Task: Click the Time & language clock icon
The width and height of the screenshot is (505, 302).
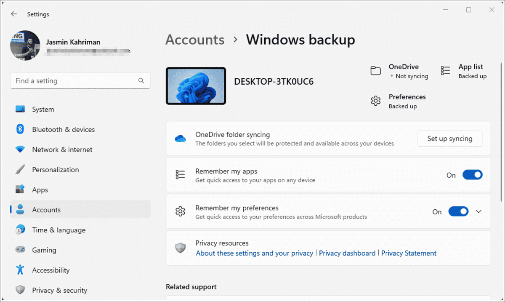Action: pyautogui.click(x=20, y=230)
